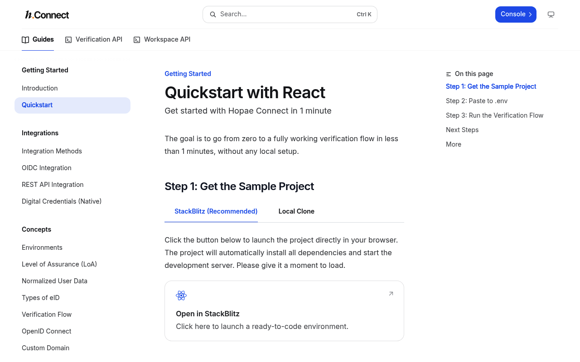Open the Introduction sidebar page
Image resolution: width=580 pixels, height=362 pixels.
(x=72, y=88)
